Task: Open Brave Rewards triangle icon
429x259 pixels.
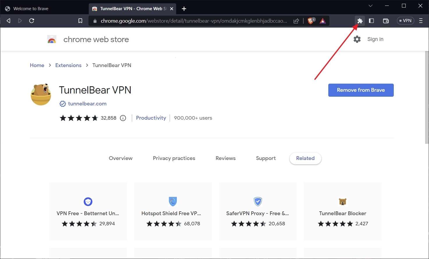Action: 323,21
